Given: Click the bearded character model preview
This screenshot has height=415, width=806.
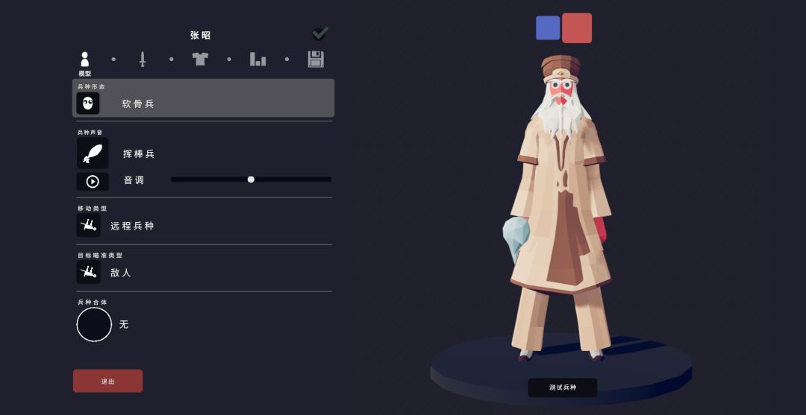Looking at the screenshot, I should [561, 208].
